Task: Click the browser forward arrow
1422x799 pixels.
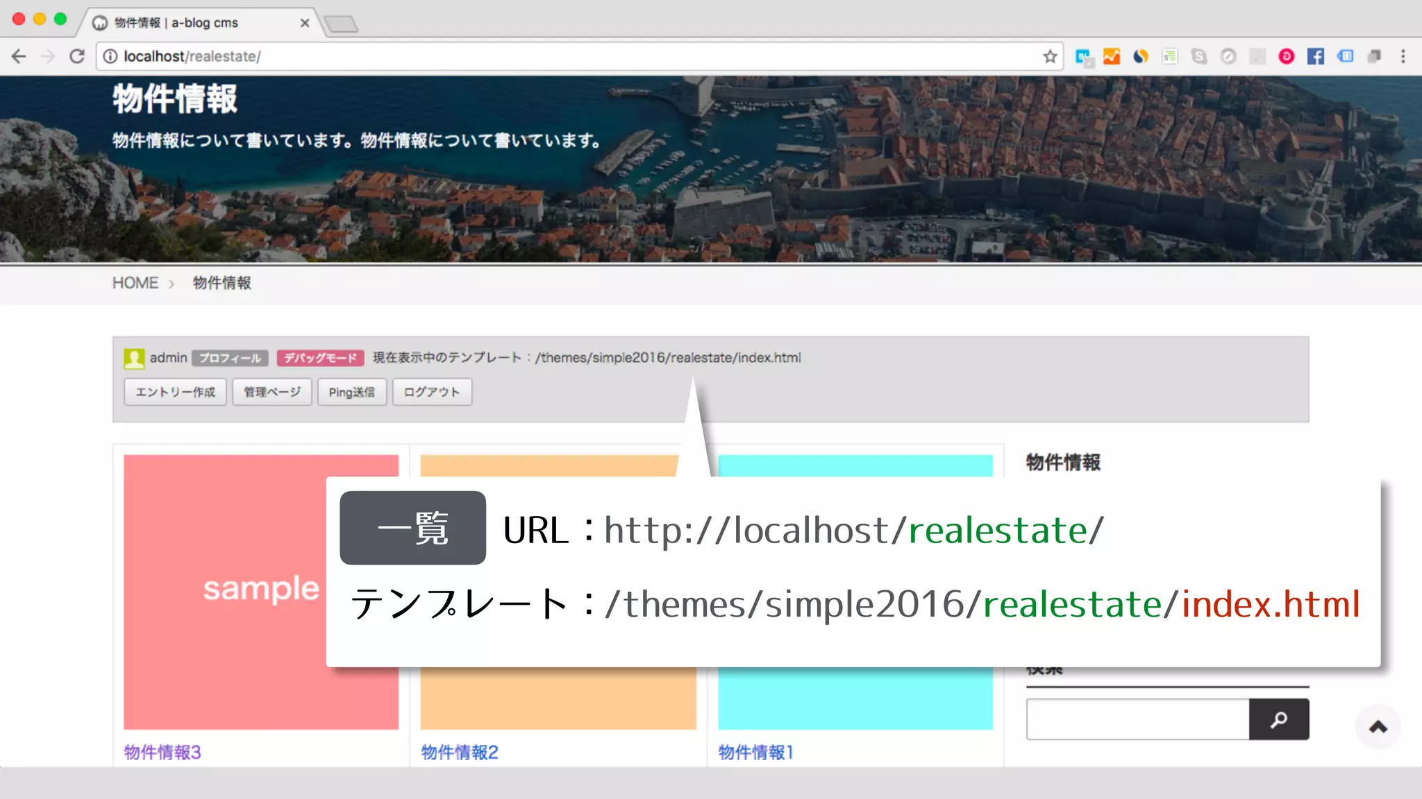Action: pyautogui.click(x=48, y=56)
